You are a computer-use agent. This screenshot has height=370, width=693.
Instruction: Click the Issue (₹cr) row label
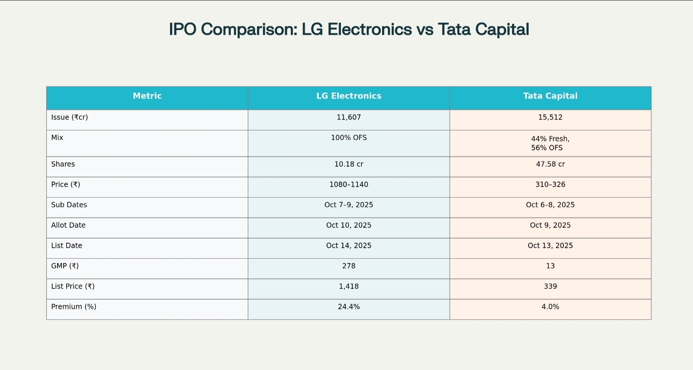[x=69, y=117]
